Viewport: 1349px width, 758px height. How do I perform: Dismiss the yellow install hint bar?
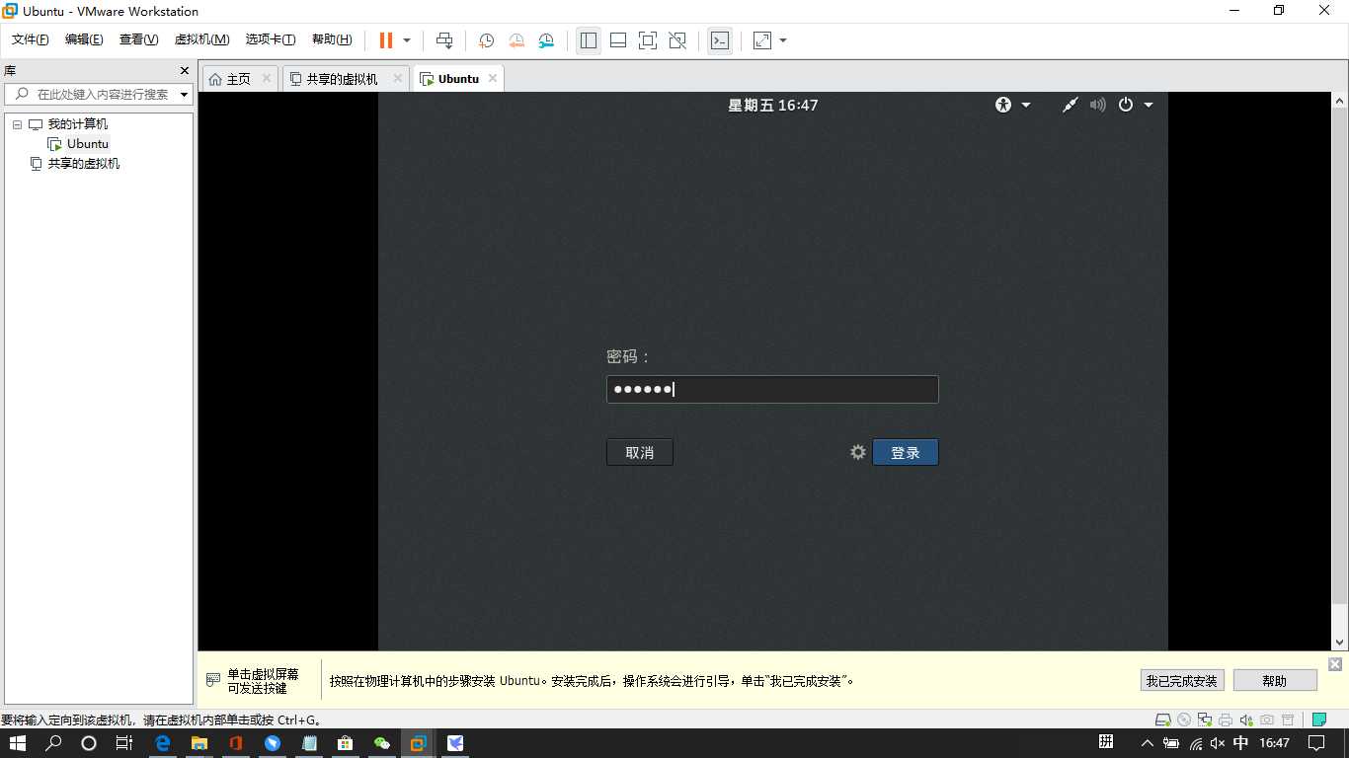pos(1335,664)
